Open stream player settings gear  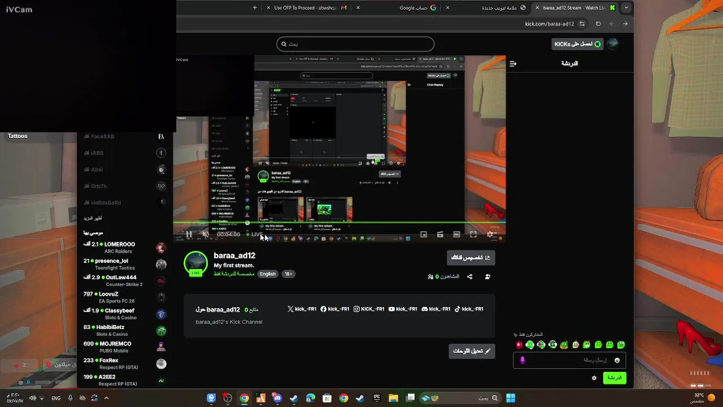click(490, 234)
